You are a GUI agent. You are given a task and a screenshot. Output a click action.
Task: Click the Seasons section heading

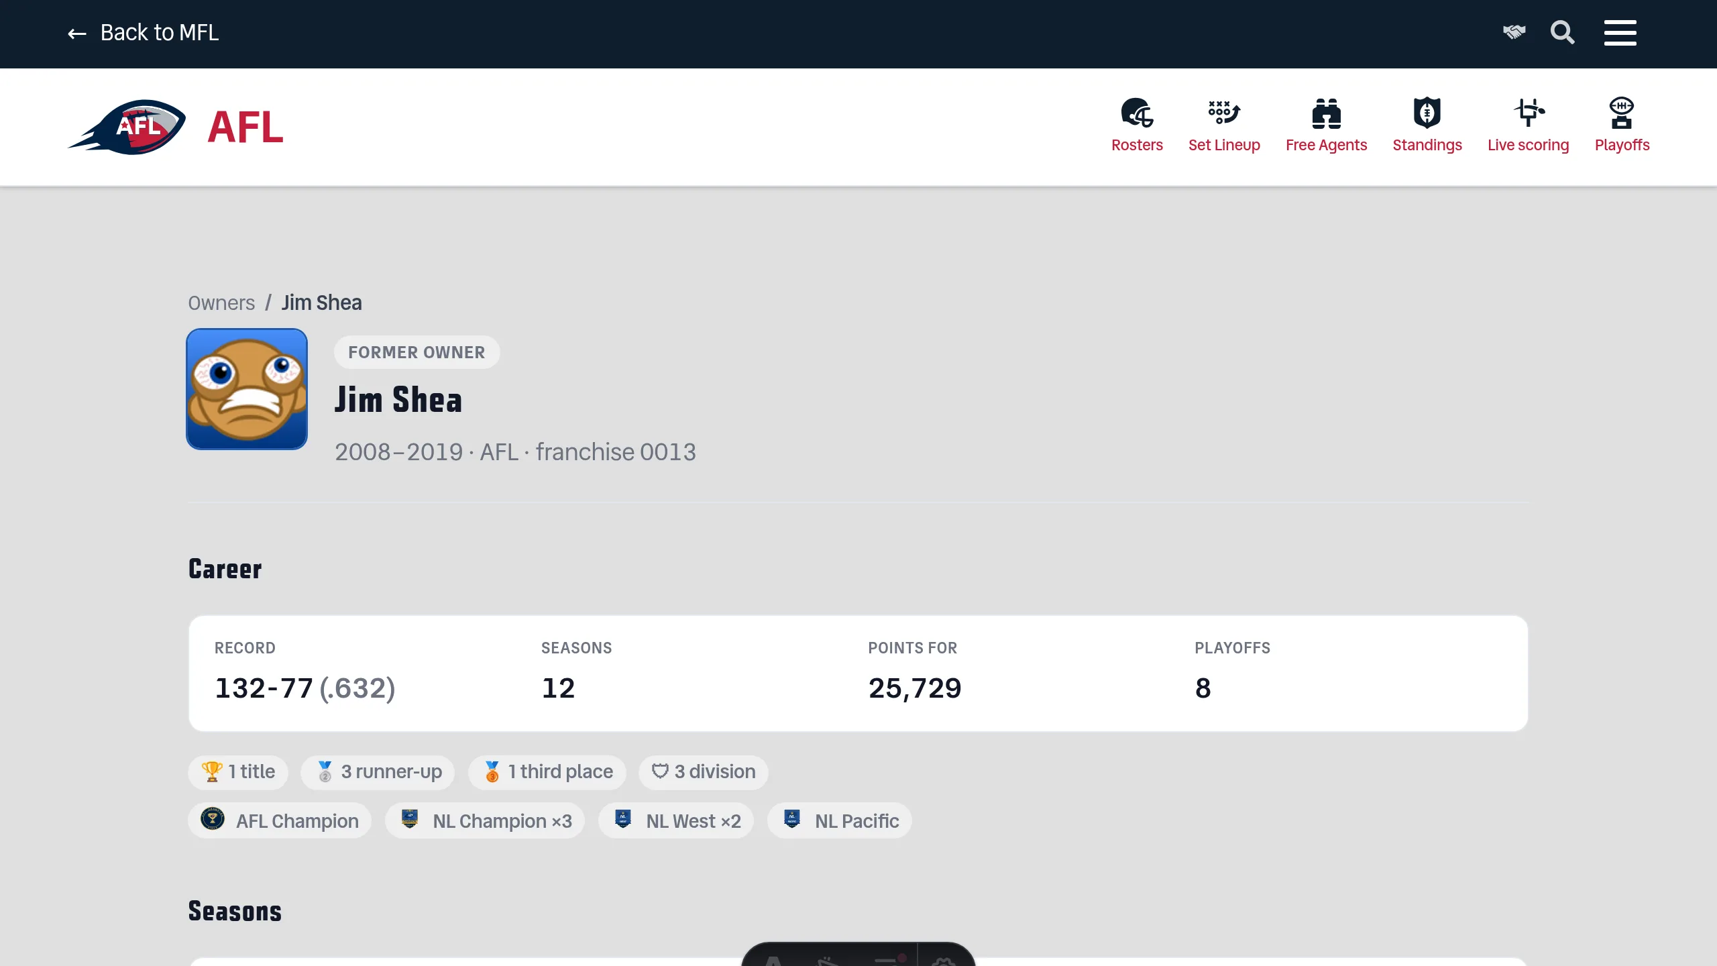235,911
